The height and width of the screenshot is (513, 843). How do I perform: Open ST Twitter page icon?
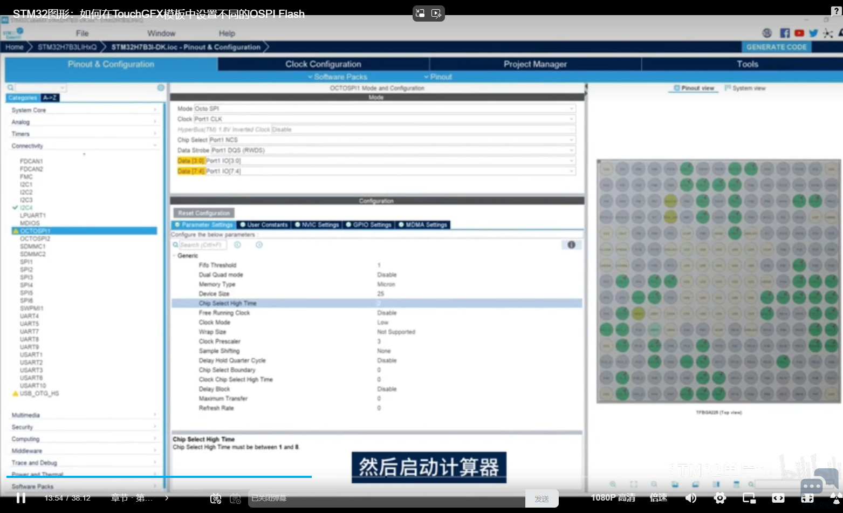[813, 33]
